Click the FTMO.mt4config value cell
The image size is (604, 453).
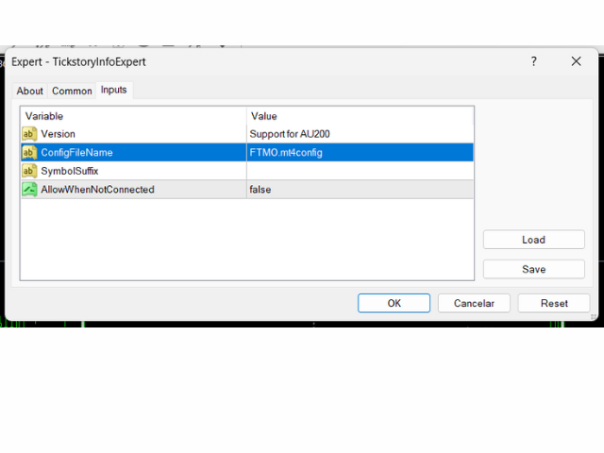click(360, 153)
